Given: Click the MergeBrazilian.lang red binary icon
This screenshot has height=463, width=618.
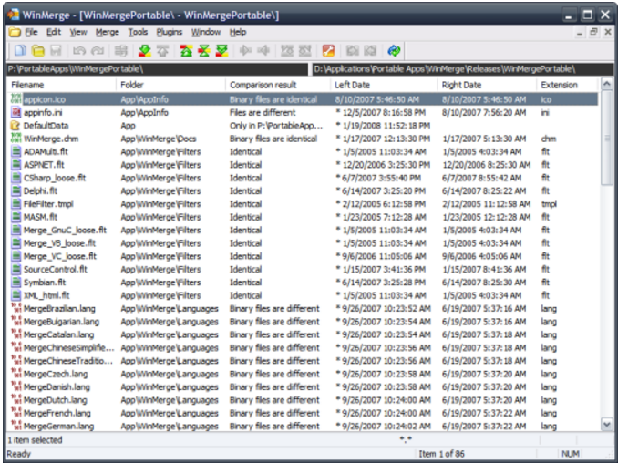Looking at the screenshot, I should coord(15,308).
